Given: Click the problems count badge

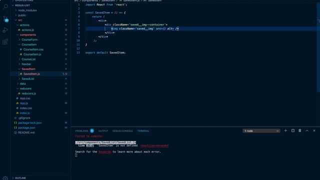Looking at the screenshot, I should coord(92,131).
